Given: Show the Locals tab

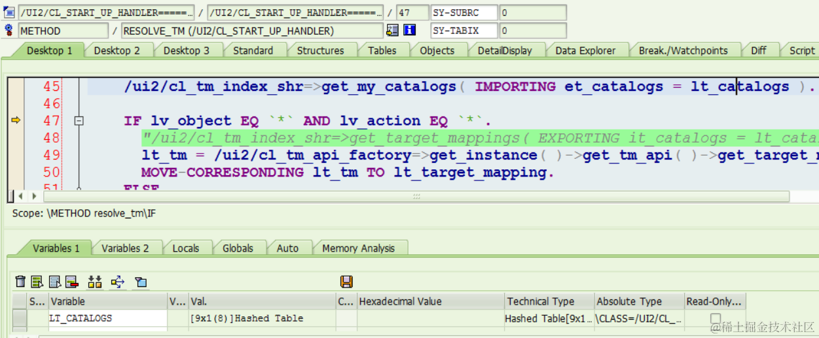Looking at the screenshot, I should [x=186, y=248].
